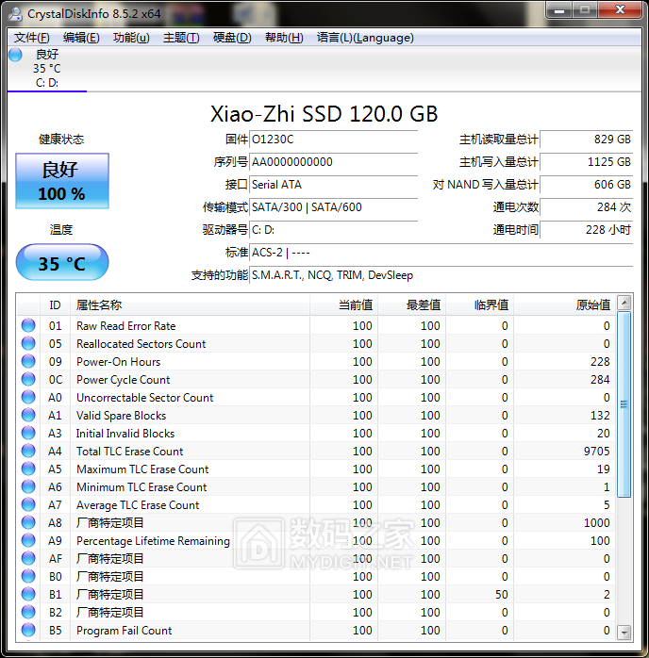Screen dimensions: 649x658
Task: Click the scroll up arrow of attribute list
Action: click(x=624, y=304)
